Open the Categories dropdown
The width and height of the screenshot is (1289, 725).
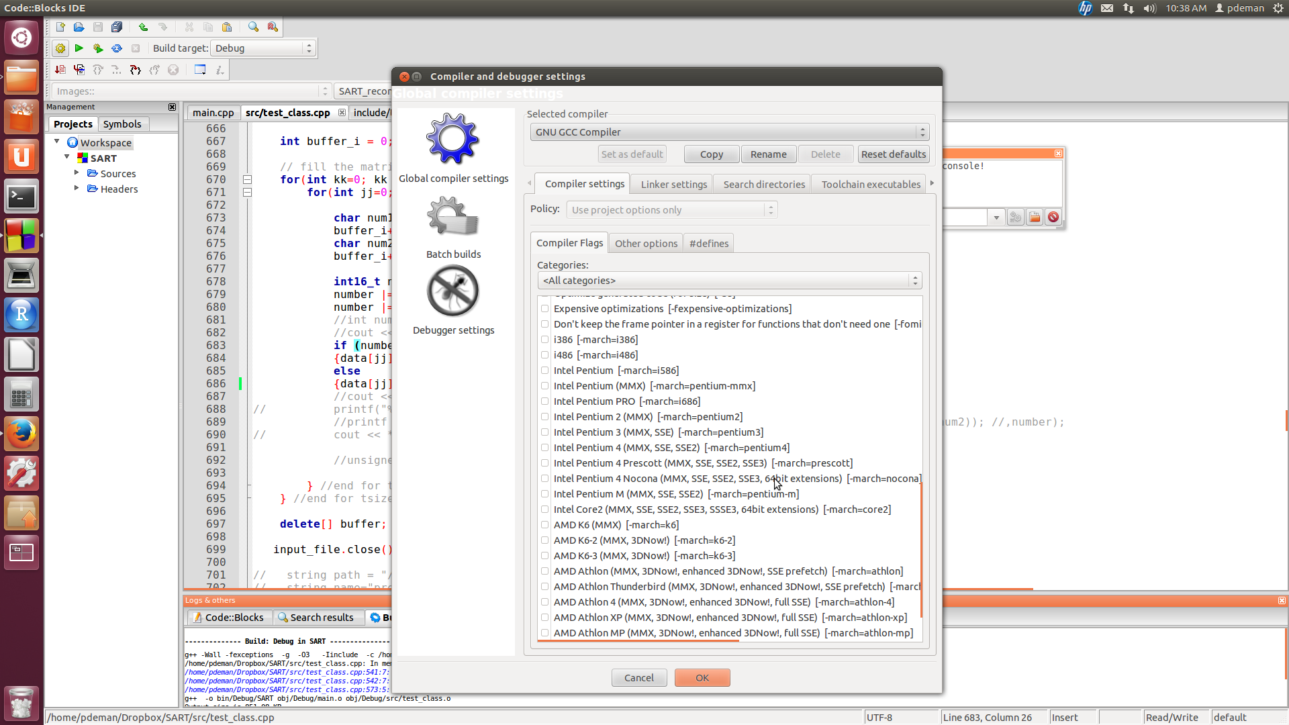730,281
